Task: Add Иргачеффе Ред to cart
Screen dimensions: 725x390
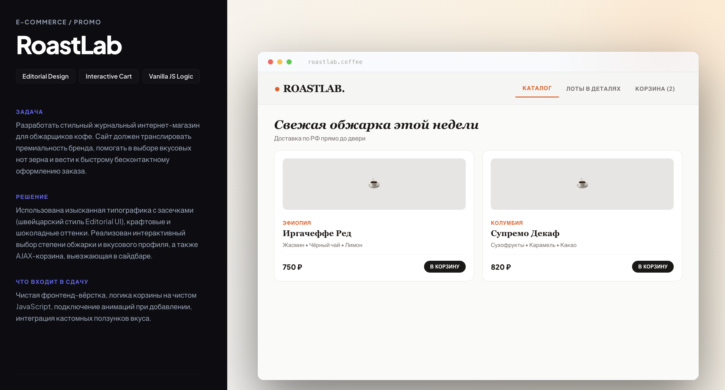Action: 445,267
